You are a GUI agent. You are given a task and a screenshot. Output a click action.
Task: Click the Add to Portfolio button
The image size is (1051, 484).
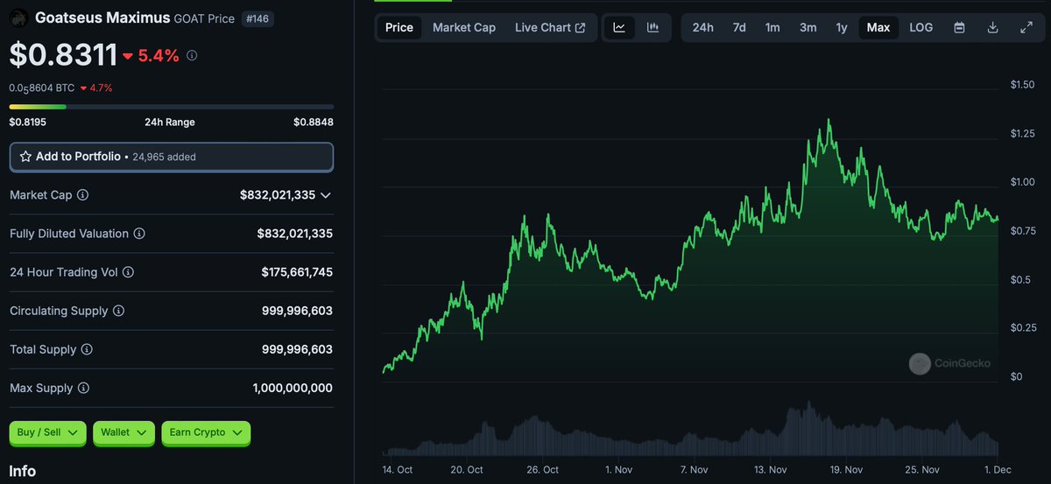point(172,157)
